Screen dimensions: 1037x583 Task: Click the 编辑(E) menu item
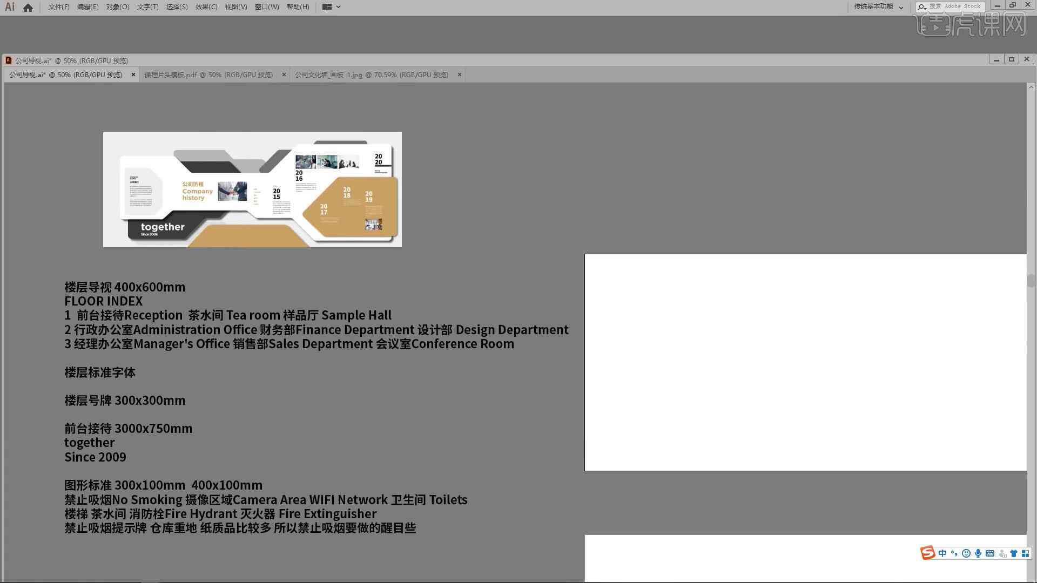(85, 6)
